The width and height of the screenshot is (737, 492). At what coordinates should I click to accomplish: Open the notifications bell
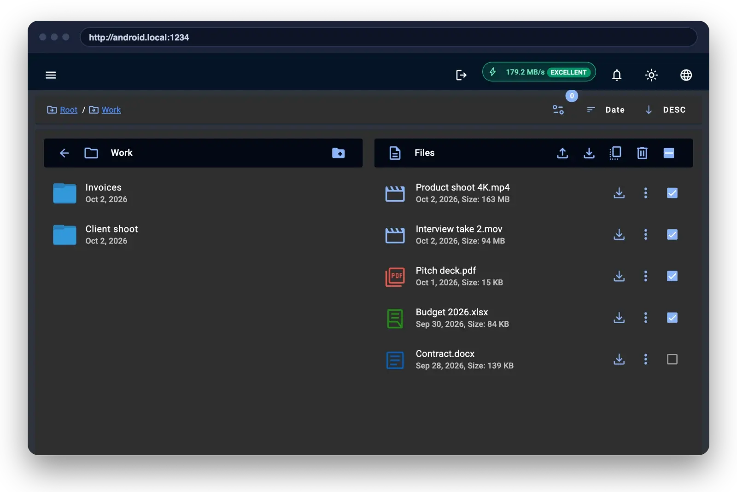(x=617, y=75)
